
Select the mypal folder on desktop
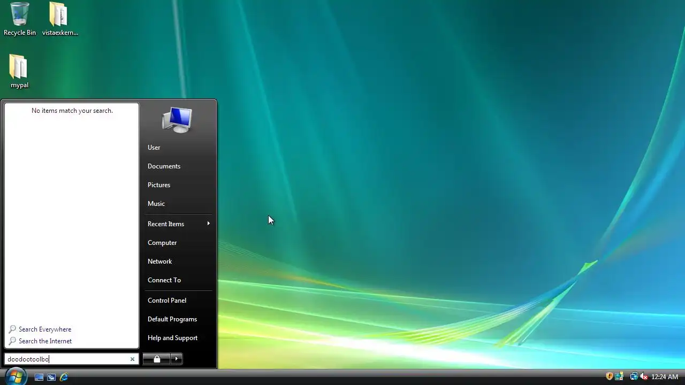pyautogui.click(x=19, y=71)
